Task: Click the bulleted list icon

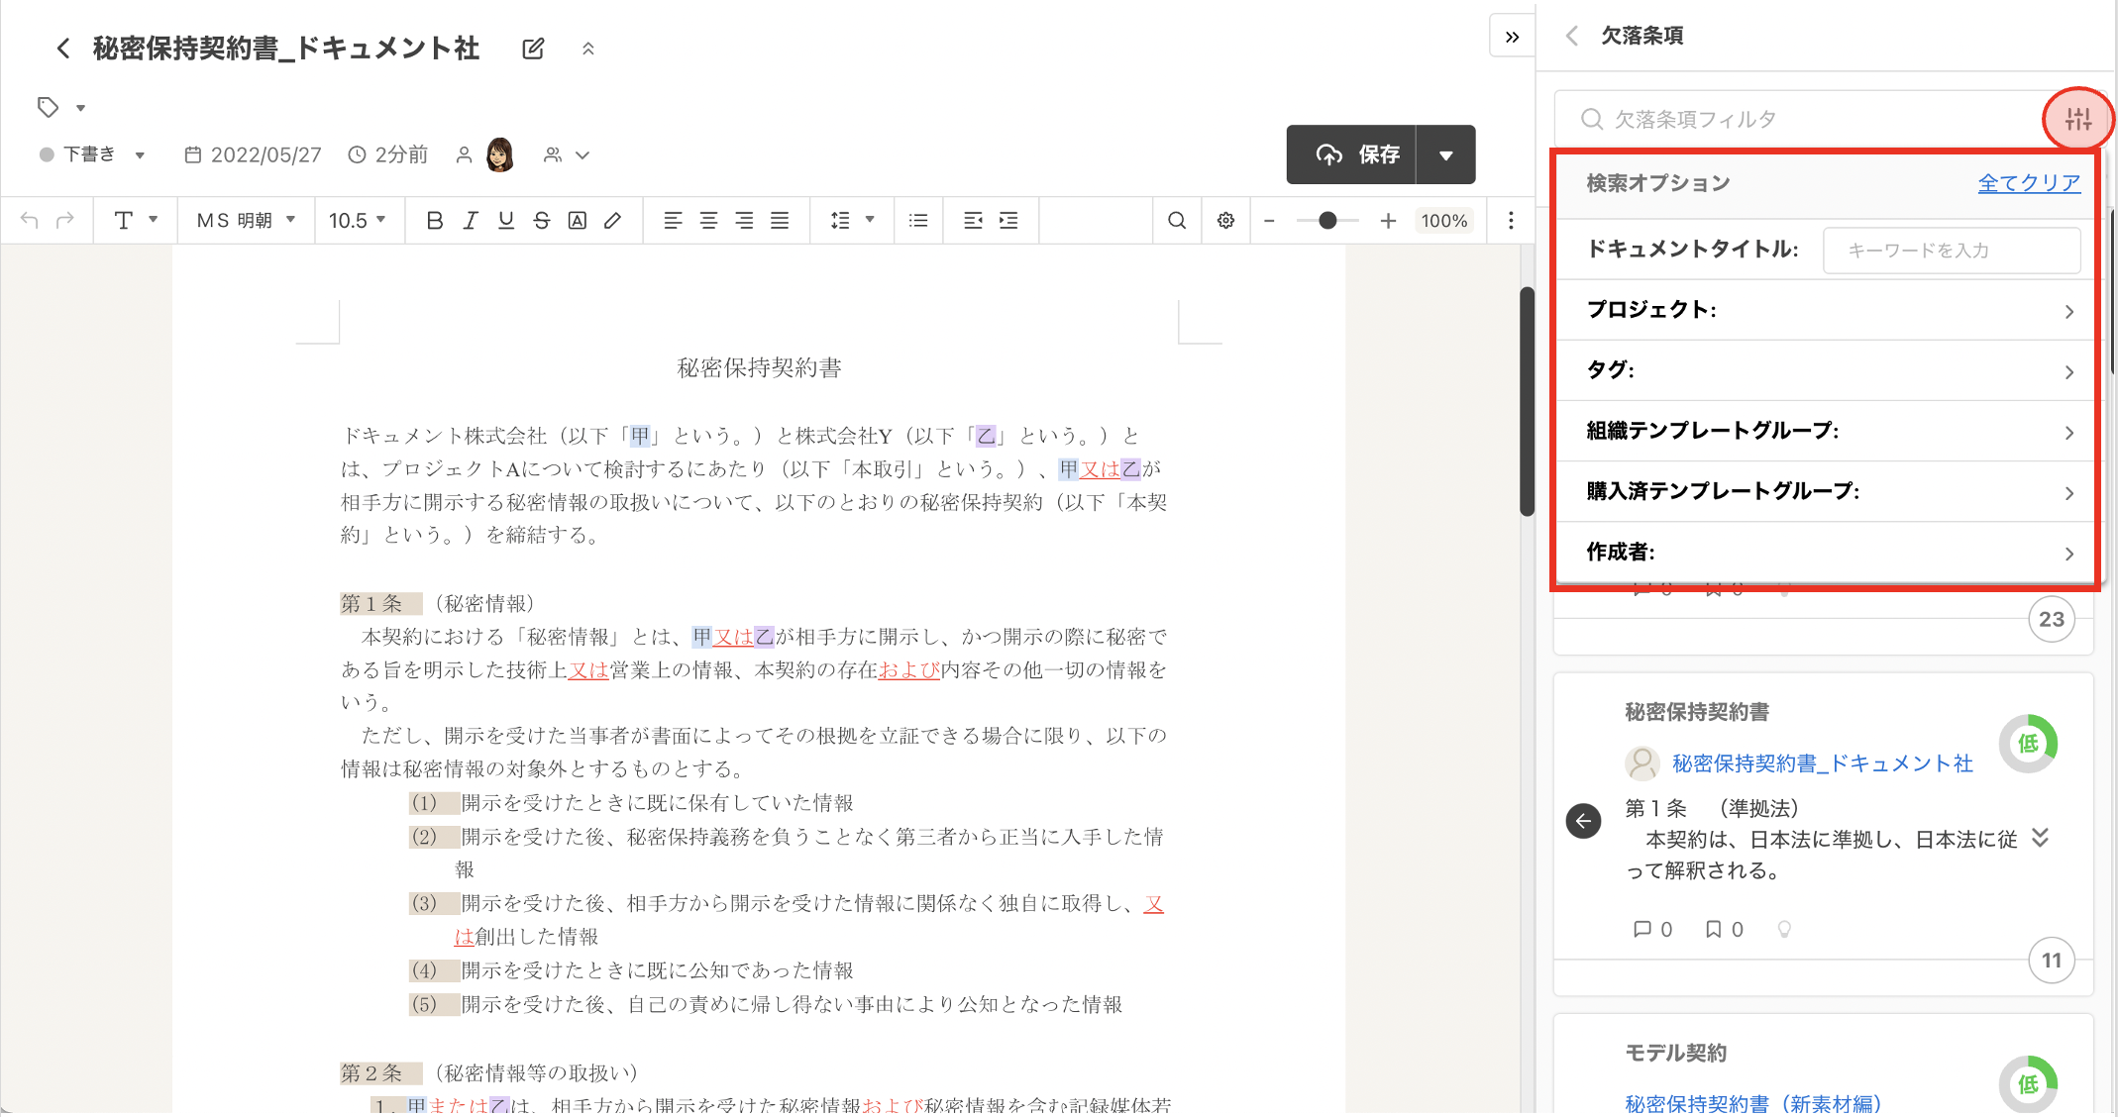Action: (x=918, y=221)
